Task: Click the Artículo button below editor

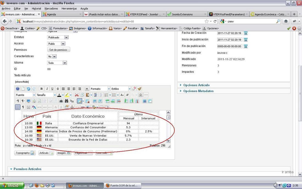Action: 46,153
